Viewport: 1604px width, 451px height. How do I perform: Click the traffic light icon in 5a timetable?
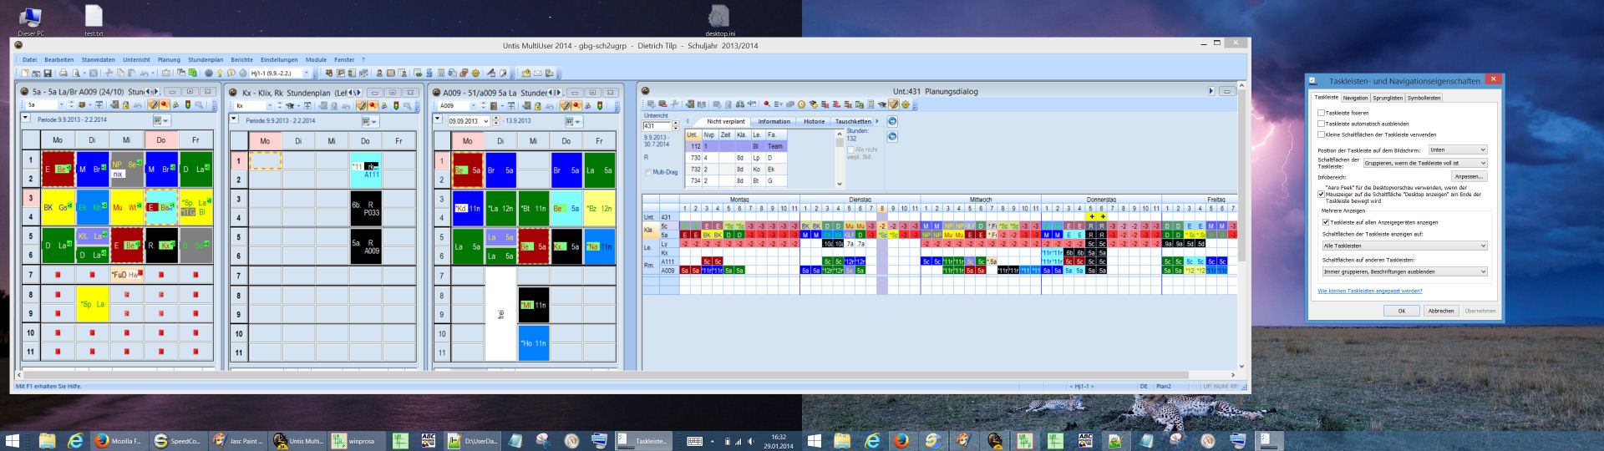(x=187, y=105)
